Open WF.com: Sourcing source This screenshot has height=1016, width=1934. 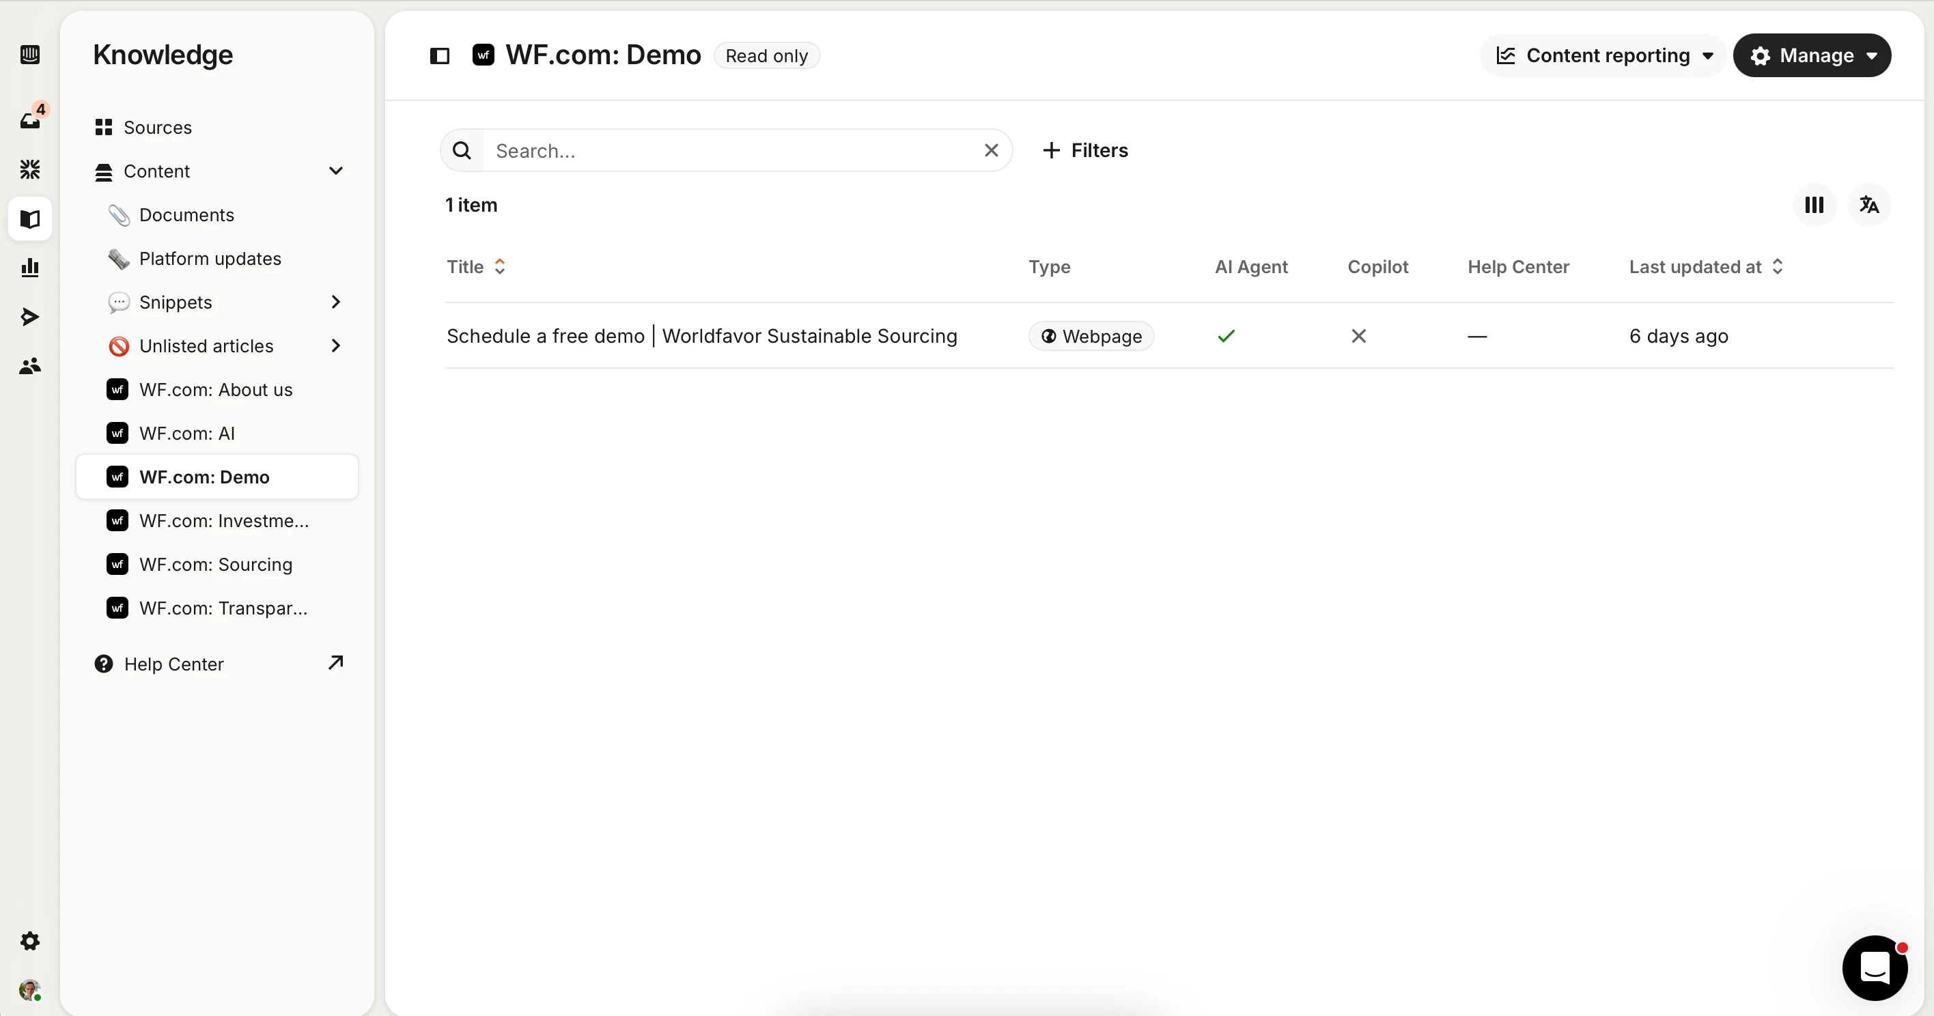(217, 564)
